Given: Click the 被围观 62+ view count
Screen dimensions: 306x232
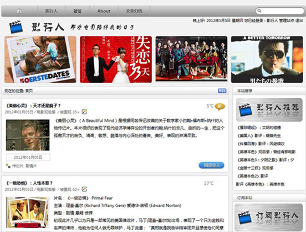Looking at the screenshot, I should [x=70, y=190].
